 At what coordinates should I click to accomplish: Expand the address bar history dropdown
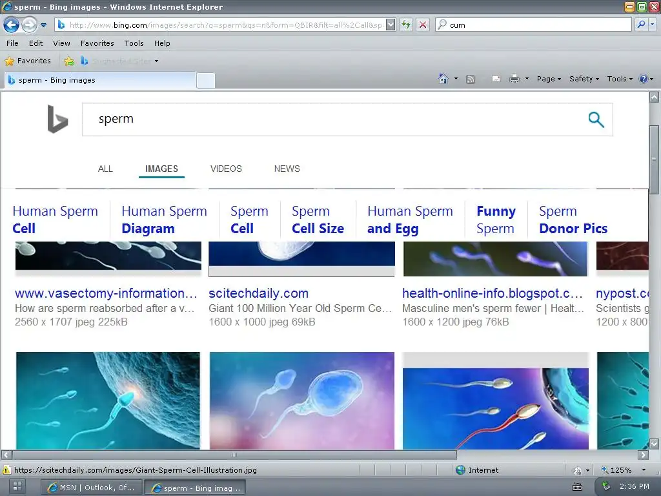pos(391,25)
